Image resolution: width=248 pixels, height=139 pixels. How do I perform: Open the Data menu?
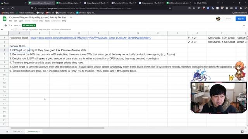pos(41,21)
